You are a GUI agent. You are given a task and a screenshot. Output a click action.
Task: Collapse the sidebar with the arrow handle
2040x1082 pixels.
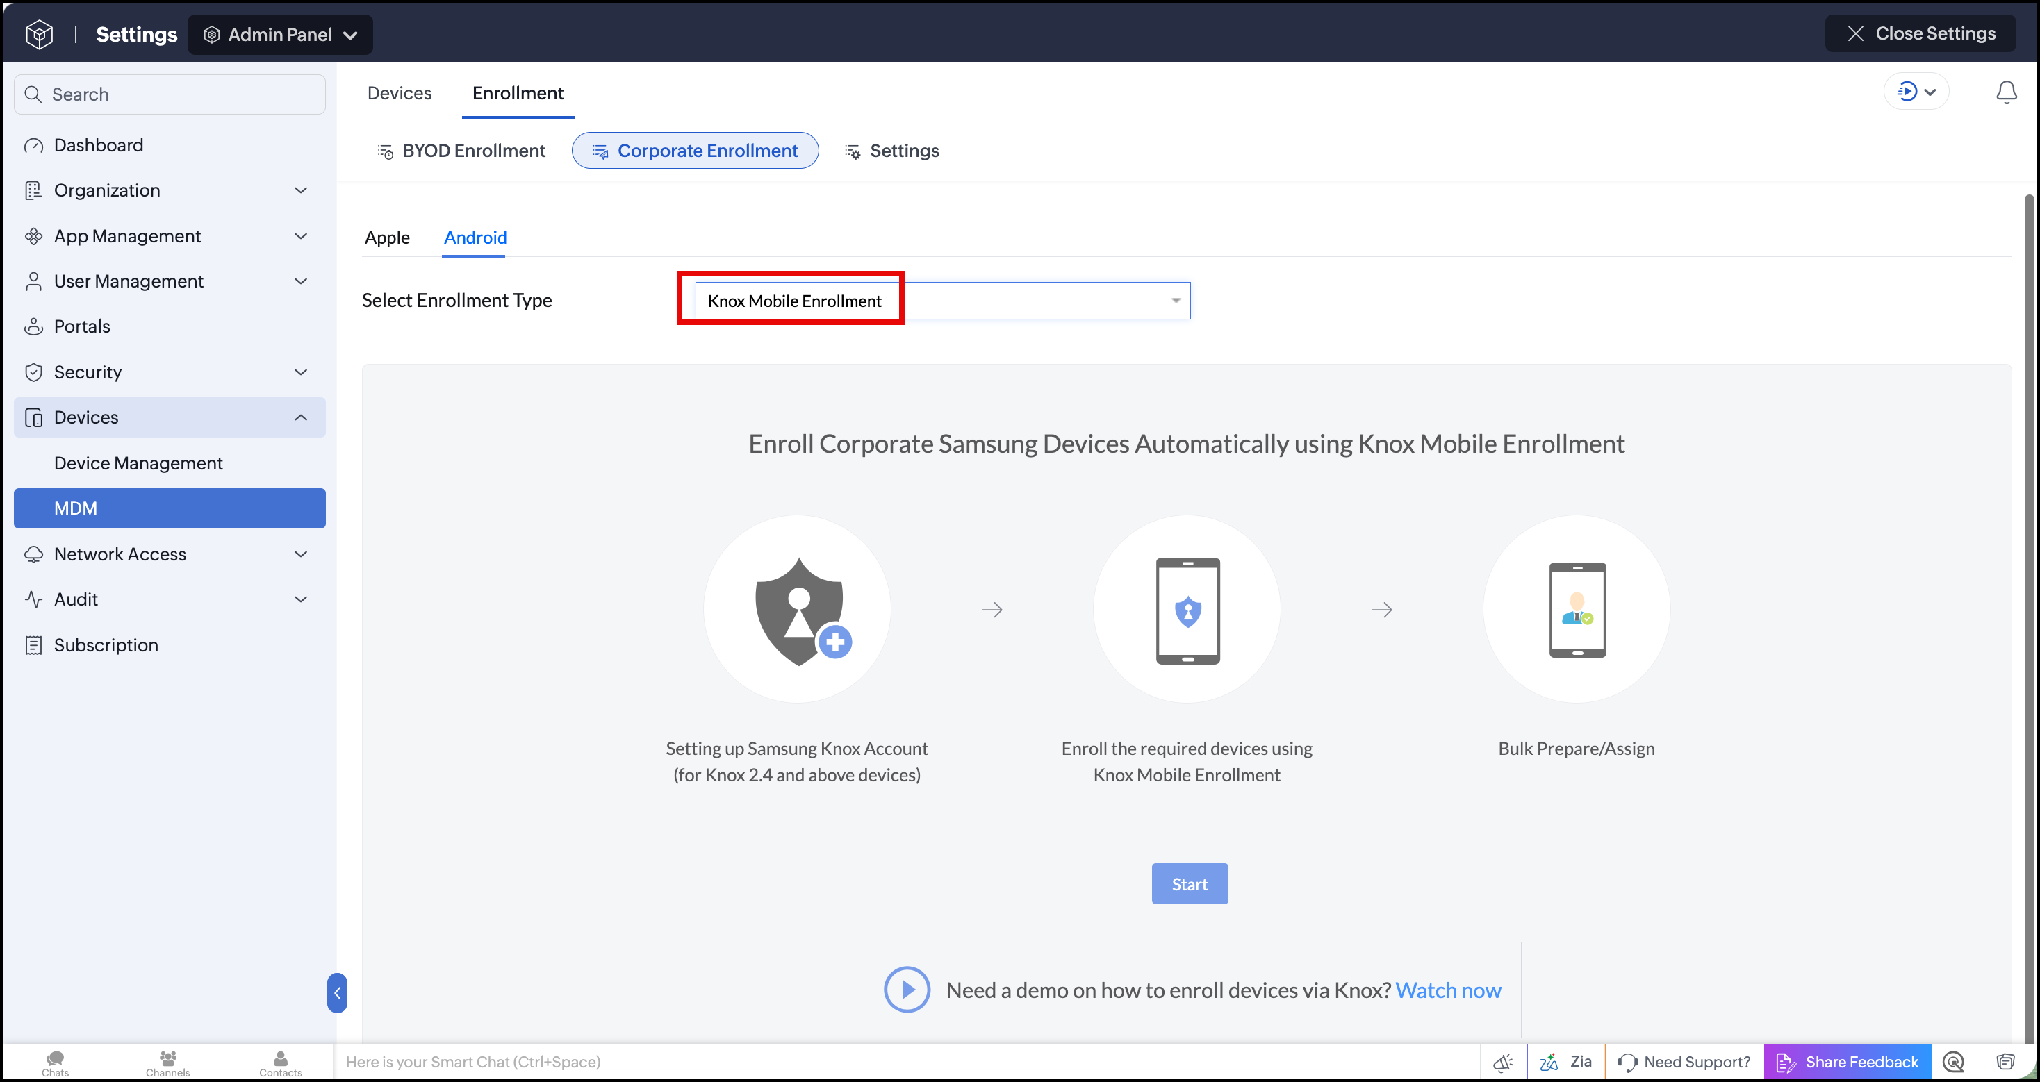(x=336, y=992)
